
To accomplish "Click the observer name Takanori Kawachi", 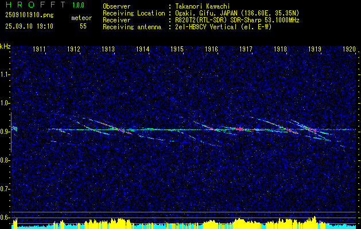I will pos(203,6).
